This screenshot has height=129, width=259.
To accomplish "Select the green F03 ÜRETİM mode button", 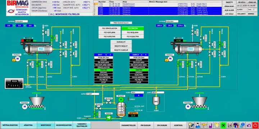I will 133,28.
